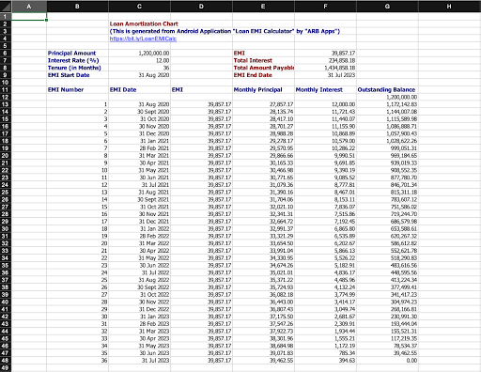Select the final outstanding balance 0.00 cell

(387, 361)
